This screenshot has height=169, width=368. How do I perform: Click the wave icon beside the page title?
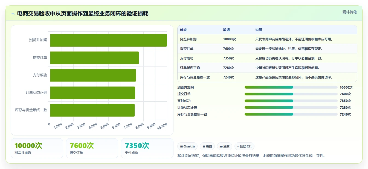tap(13, 13)
